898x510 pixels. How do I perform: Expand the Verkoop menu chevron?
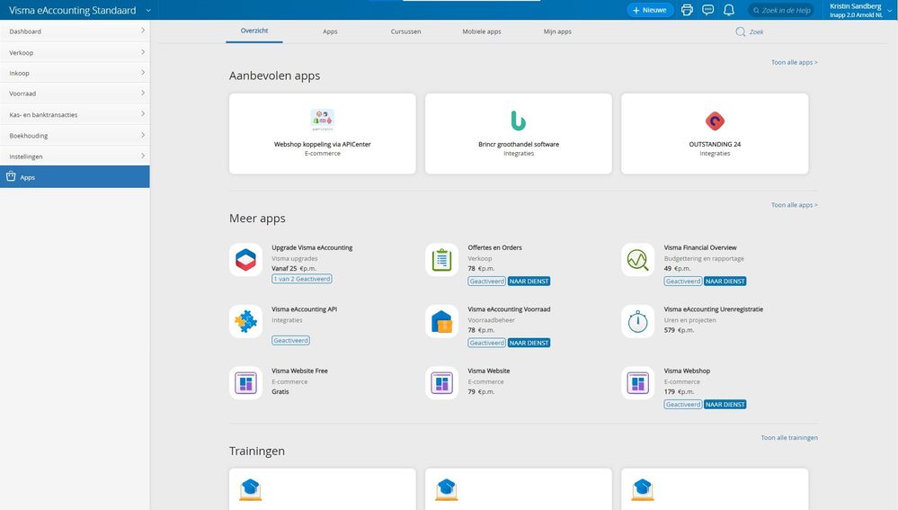tap(143, 51)
